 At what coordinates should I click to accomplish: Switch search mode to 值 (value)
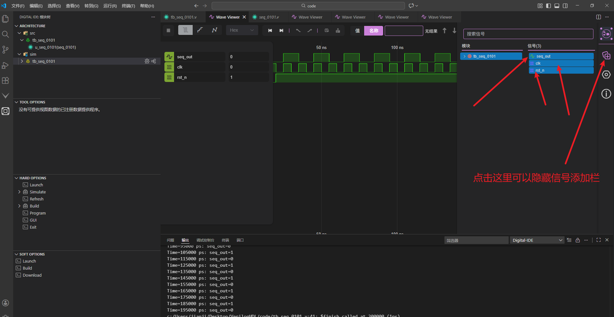(357, 31)
